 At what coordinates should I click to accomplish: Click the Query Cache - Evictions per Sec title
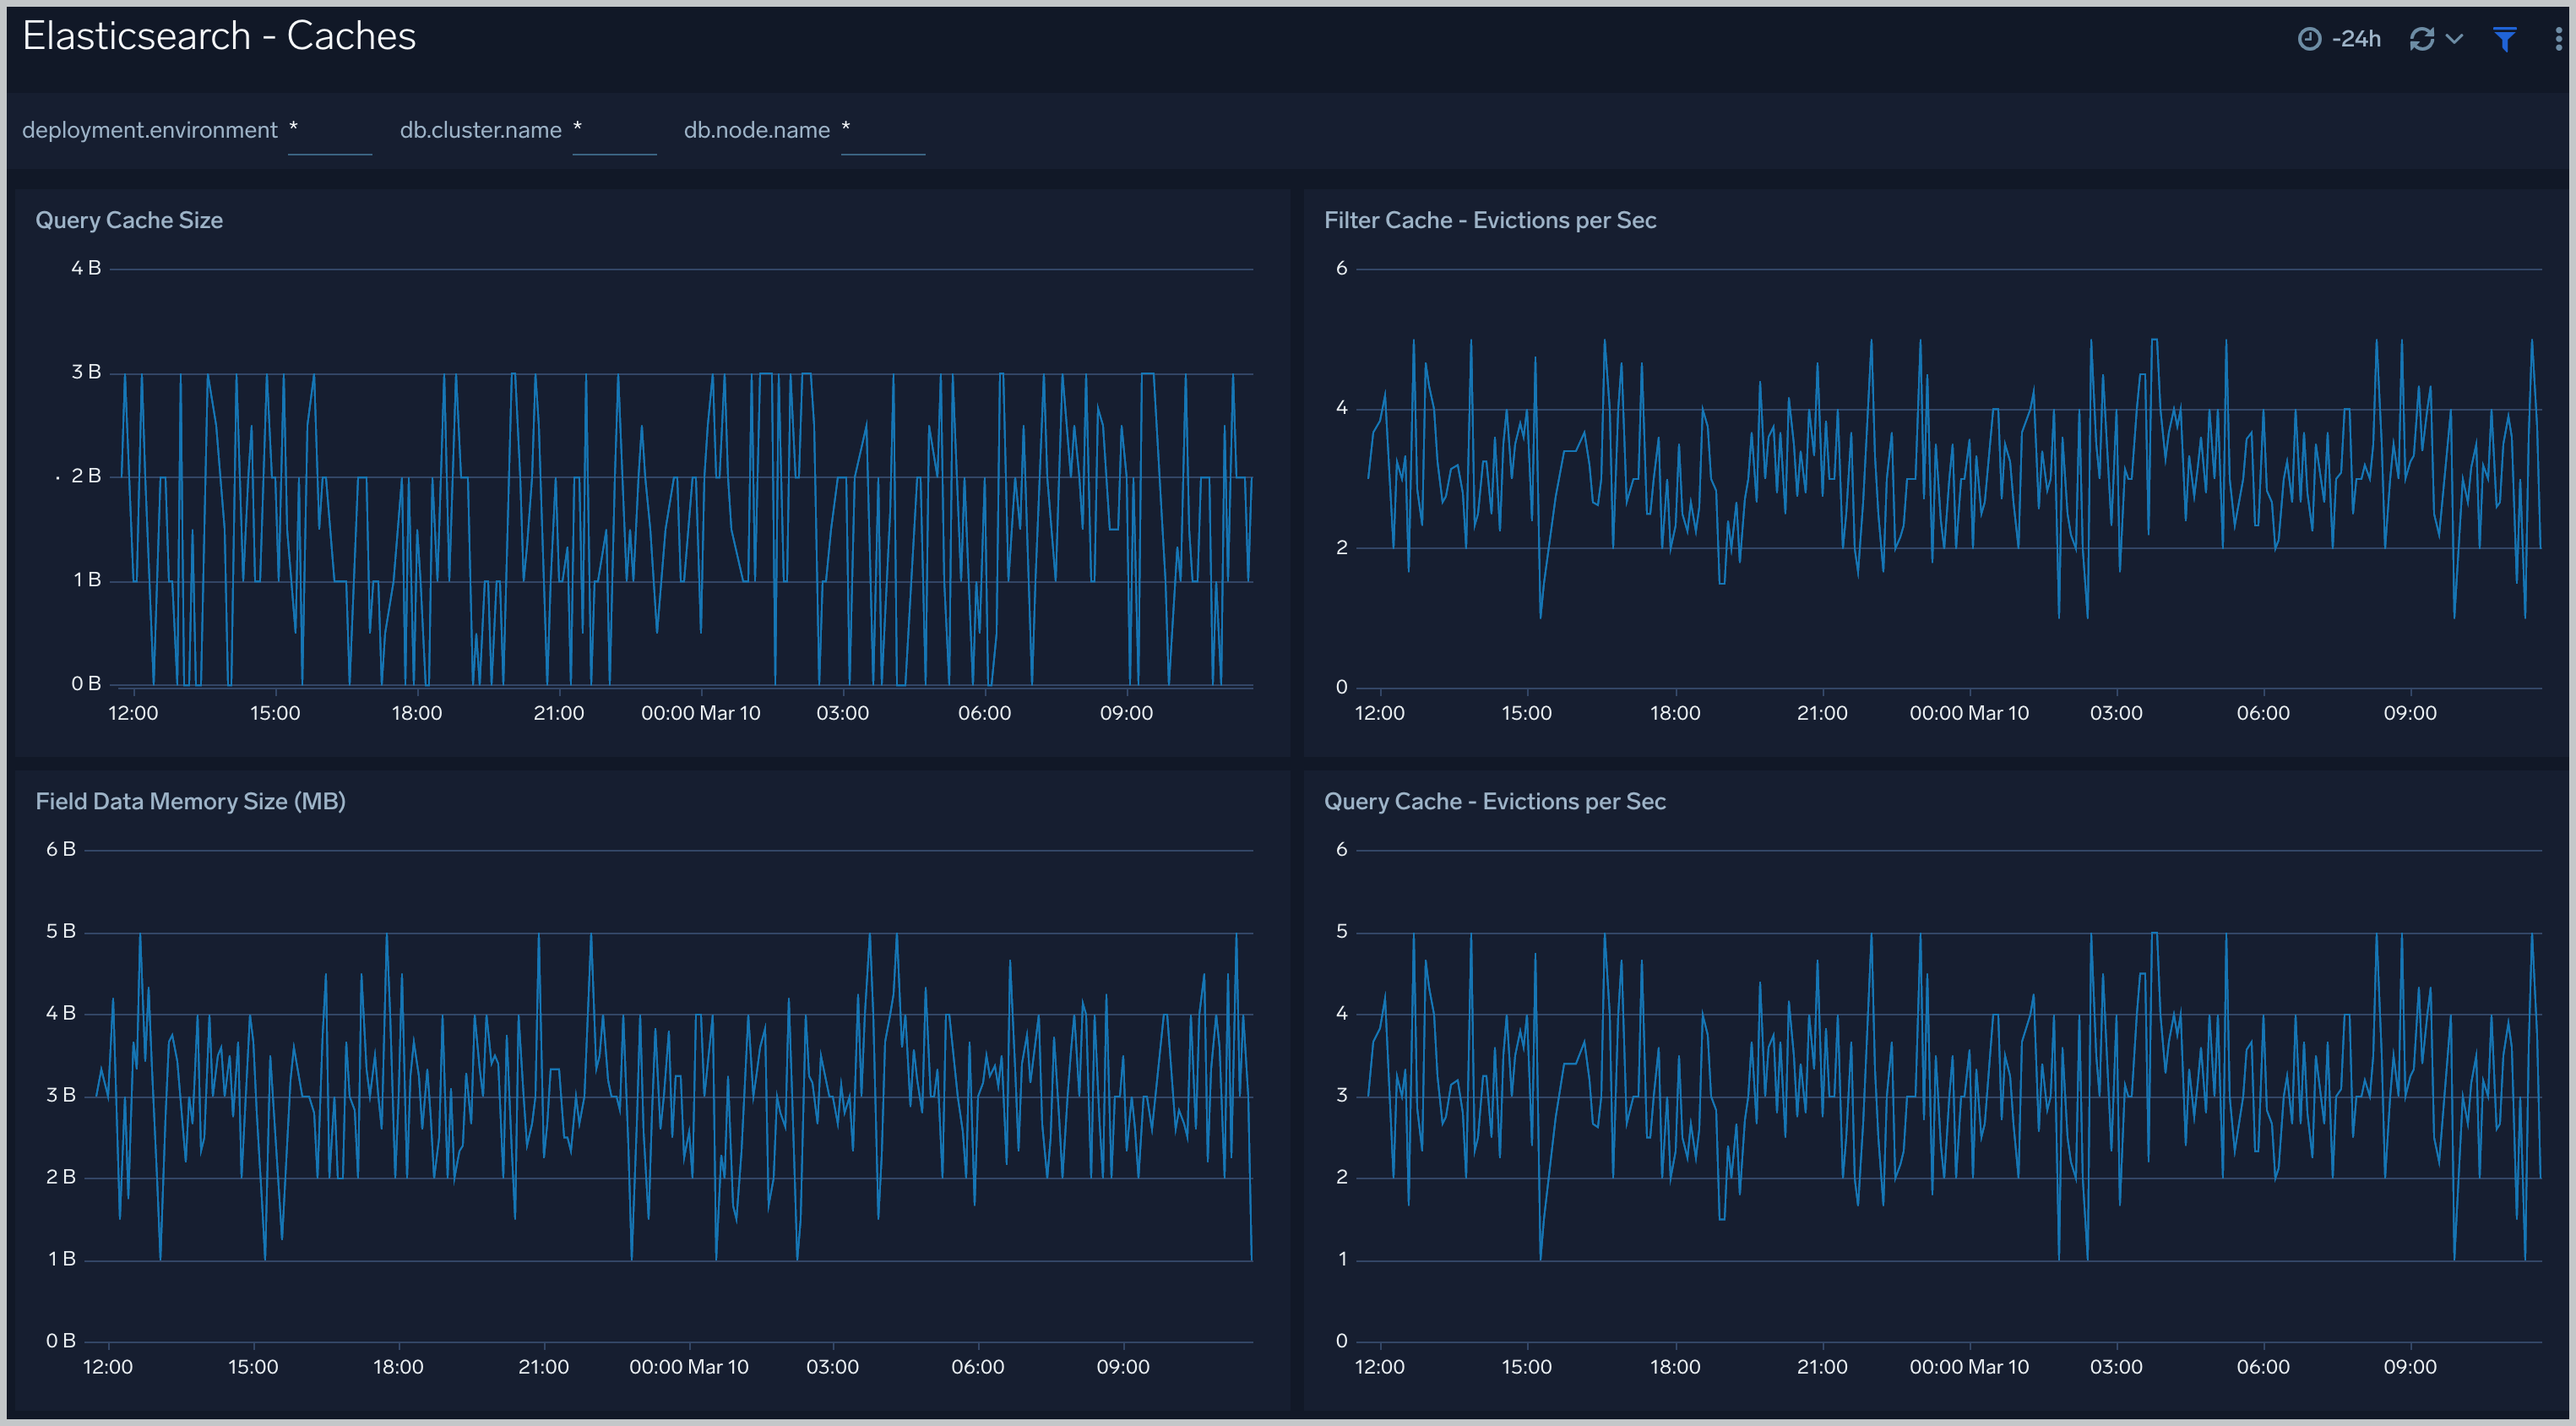tap(1494, 801)
